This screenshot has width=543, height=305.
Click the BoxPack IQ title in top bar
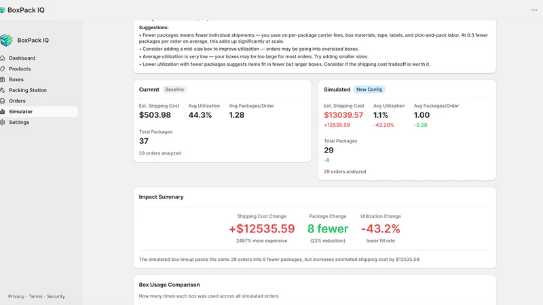point(26,10)
